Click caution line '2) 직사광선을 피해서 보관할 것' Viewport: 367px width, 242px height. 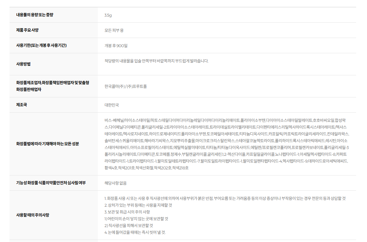129,225
